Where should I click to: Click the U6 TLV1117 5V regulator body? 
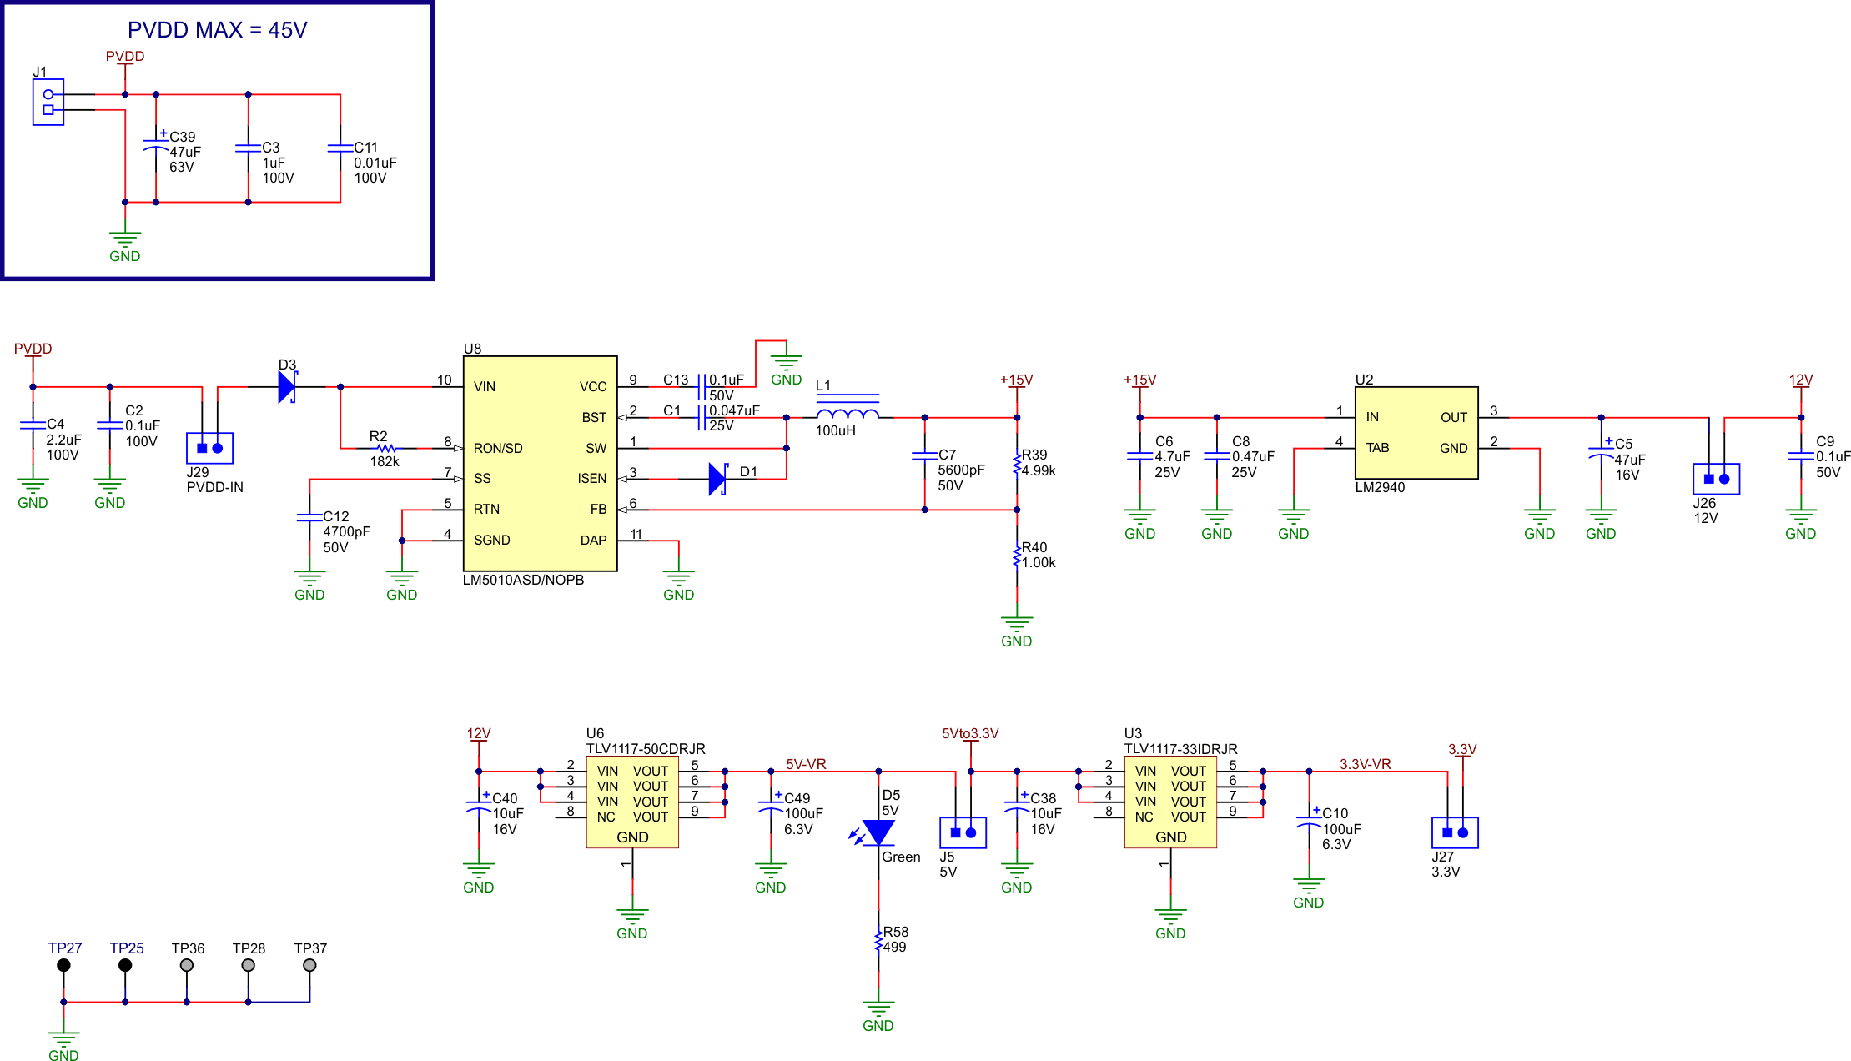632,802
